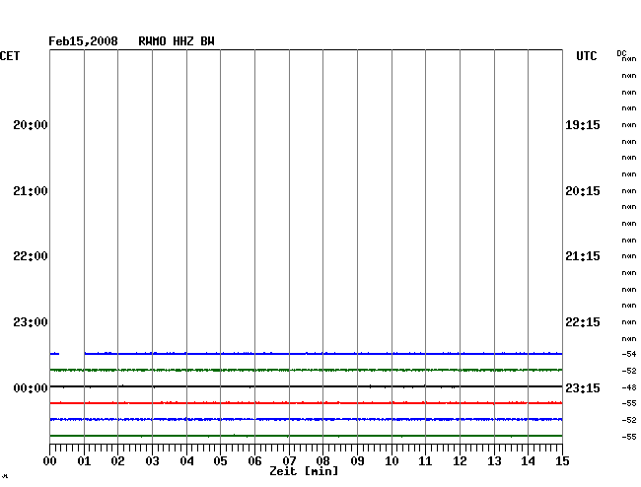Click the "UTC" time zone label
The image size is (641, 487).
tap(586, 56)
